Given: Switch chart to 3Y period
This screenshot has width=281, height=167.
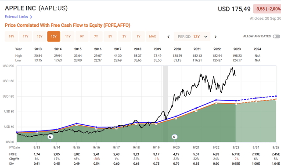Looking at the screenshot, I should [124, 36].
